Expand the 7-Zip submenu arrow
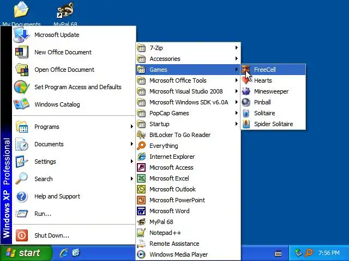This screenshot has height=261, width=349. click(236, 48)
